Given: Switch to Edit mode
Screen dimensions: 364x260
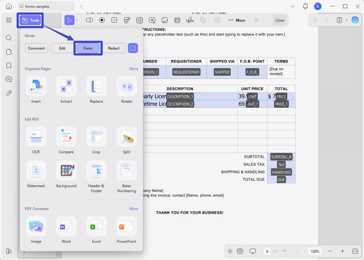Looking at the screenshot, I should point(62,48).
